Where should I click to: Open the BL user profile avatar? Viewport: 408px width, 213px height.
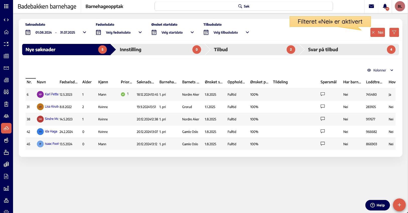[x=400, y=6]
